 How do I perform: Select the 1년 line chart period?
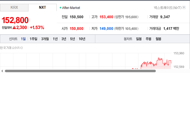pos(55,39)
